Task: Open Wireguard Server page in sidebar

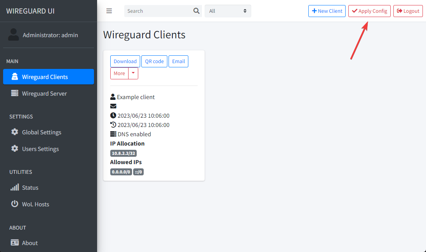Action: tap(49, 93)
